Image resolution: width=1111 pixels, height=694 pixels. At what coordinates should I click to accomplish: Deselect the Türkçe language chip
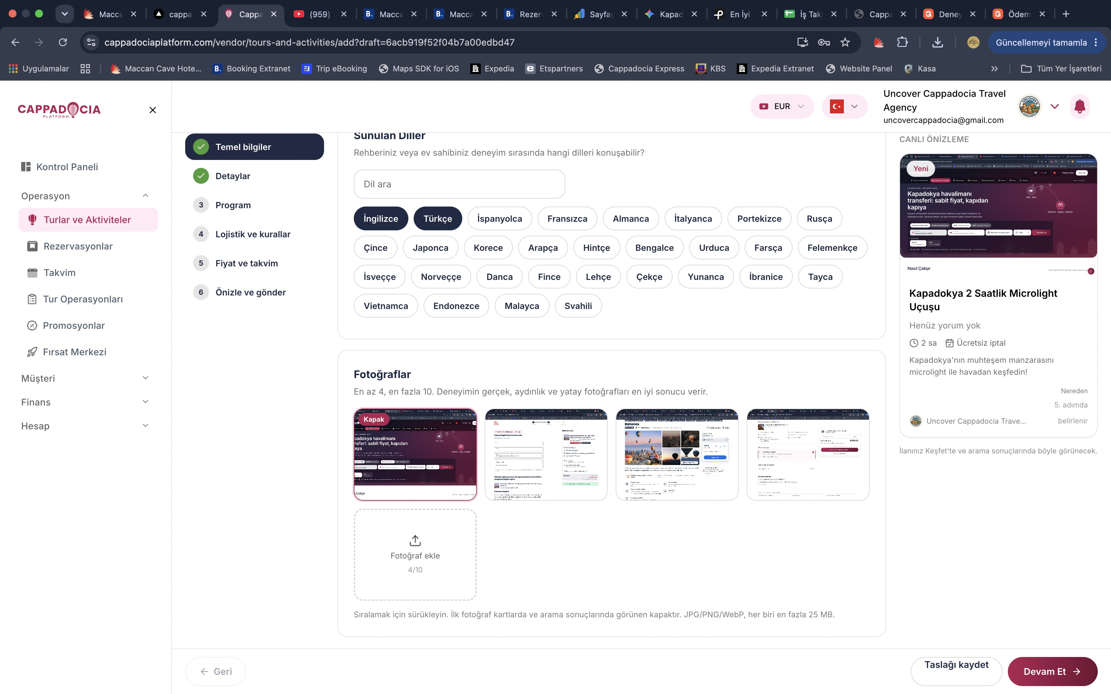pyautogui.click(x=437, y=218)
